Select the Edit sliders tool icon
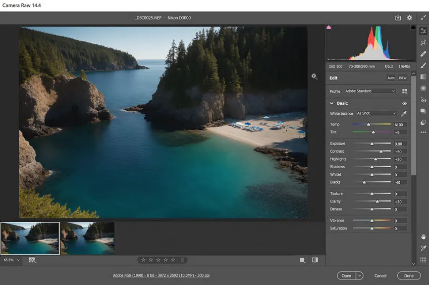 pyautogui.click(x=423, y=31)
